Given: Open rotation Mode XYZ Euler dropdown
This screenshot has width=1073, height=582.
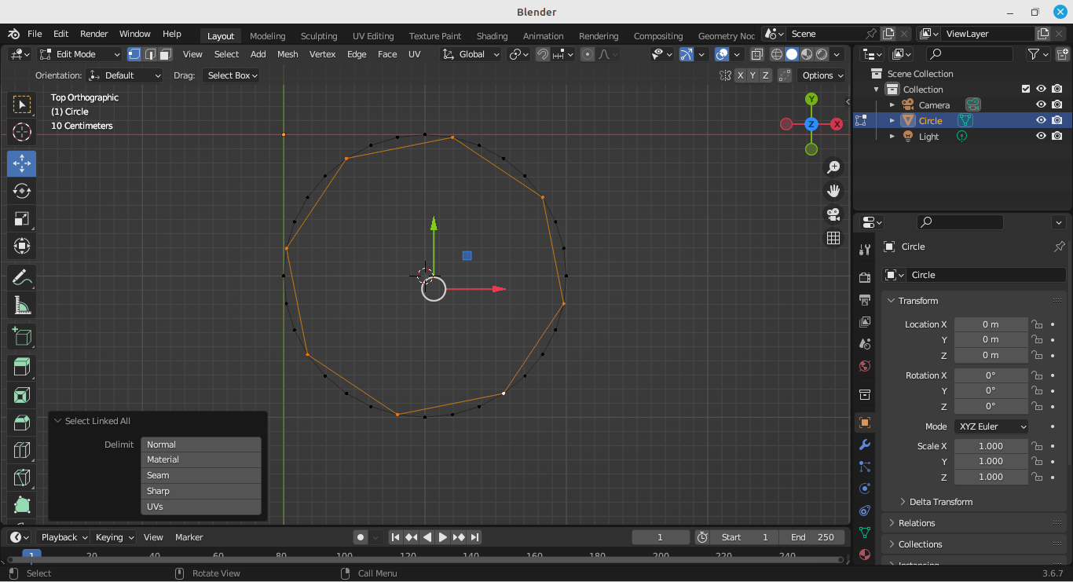Looking at the screenshot, I should pos(991,426).
